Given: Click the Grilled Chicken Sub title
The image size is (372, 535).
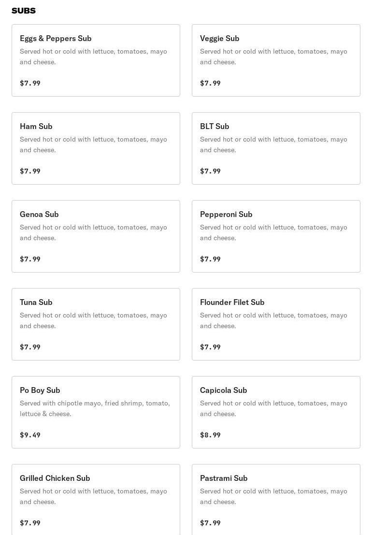Looking at the screenshot, I should point(55,478).
